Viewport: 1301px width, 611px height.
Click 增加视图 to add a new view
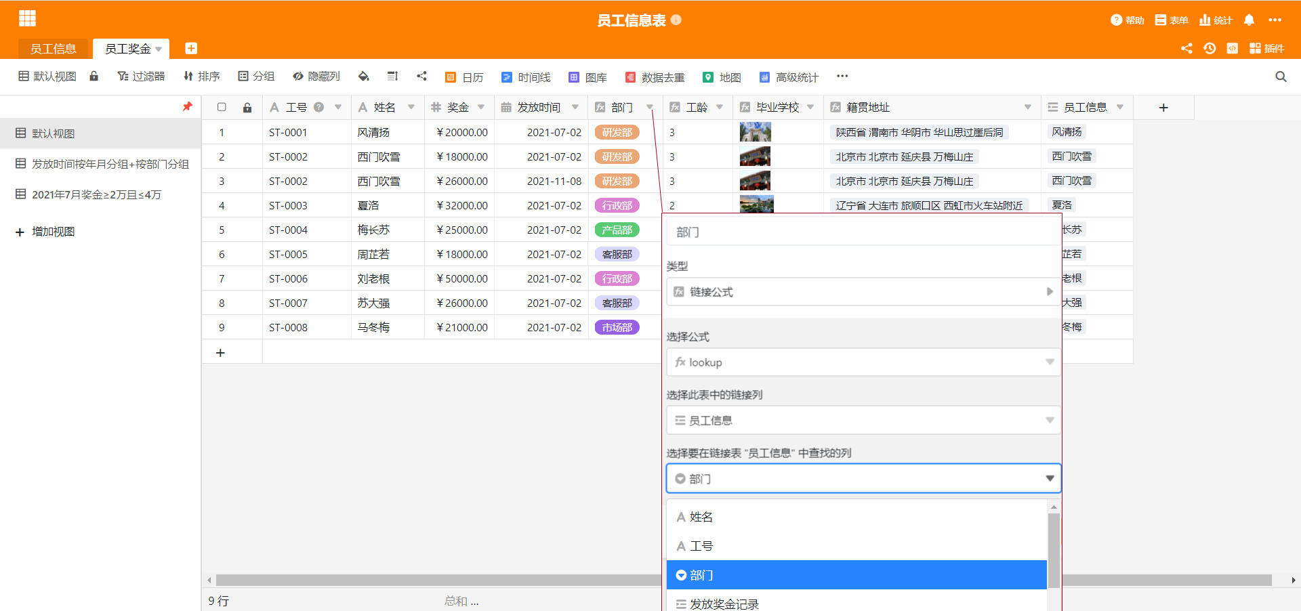pos(44,231)
